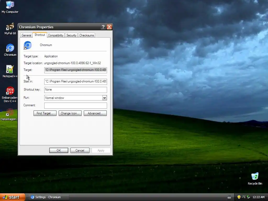Open the Checksums tab
The height and width of the screenshot is (201, 268).
(x=86, y=35)
